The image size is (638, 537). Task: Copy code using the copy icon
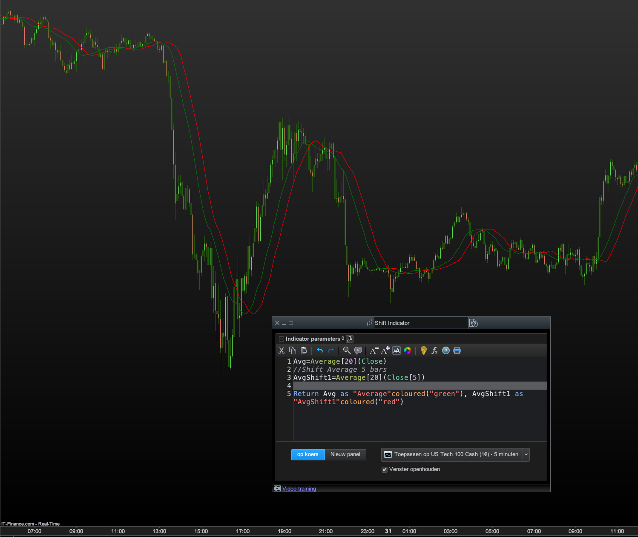click(293, 350)
